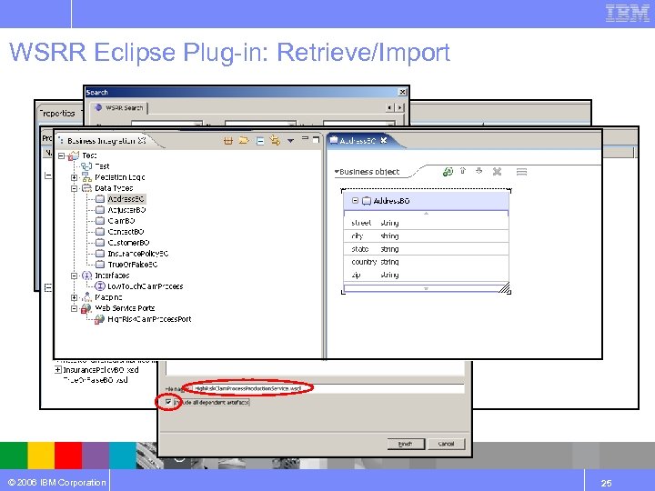Select InsurancePolicyBO in the tree
The height and width of the screenshot is (491, 655).
click(138, 254)
